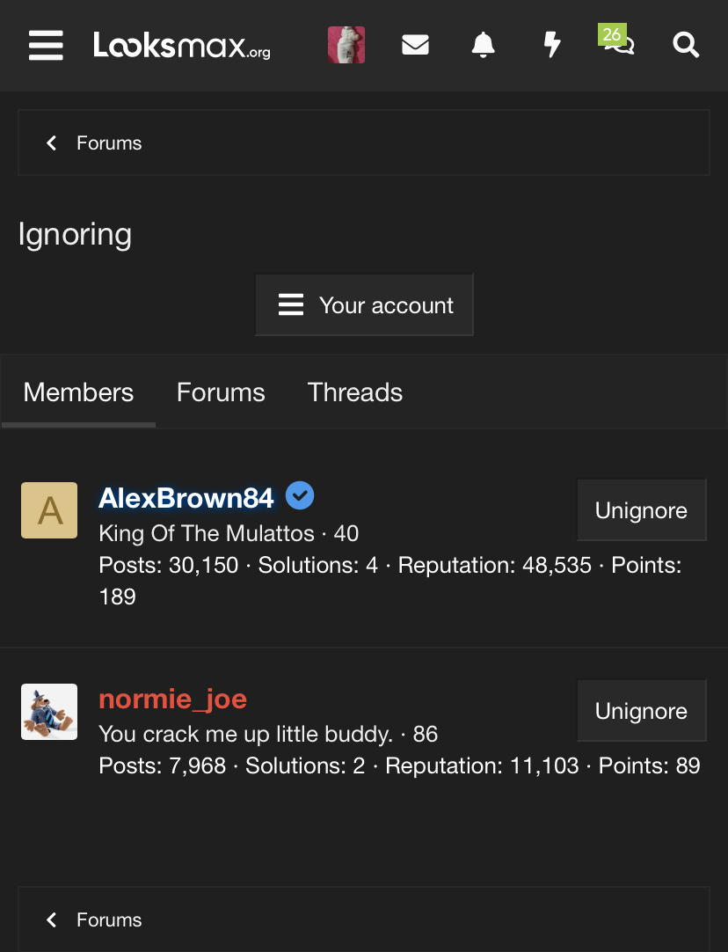Open the search magnifier icon
The height and width of the screenshot is (952, 728).
[x=686, y=45]
